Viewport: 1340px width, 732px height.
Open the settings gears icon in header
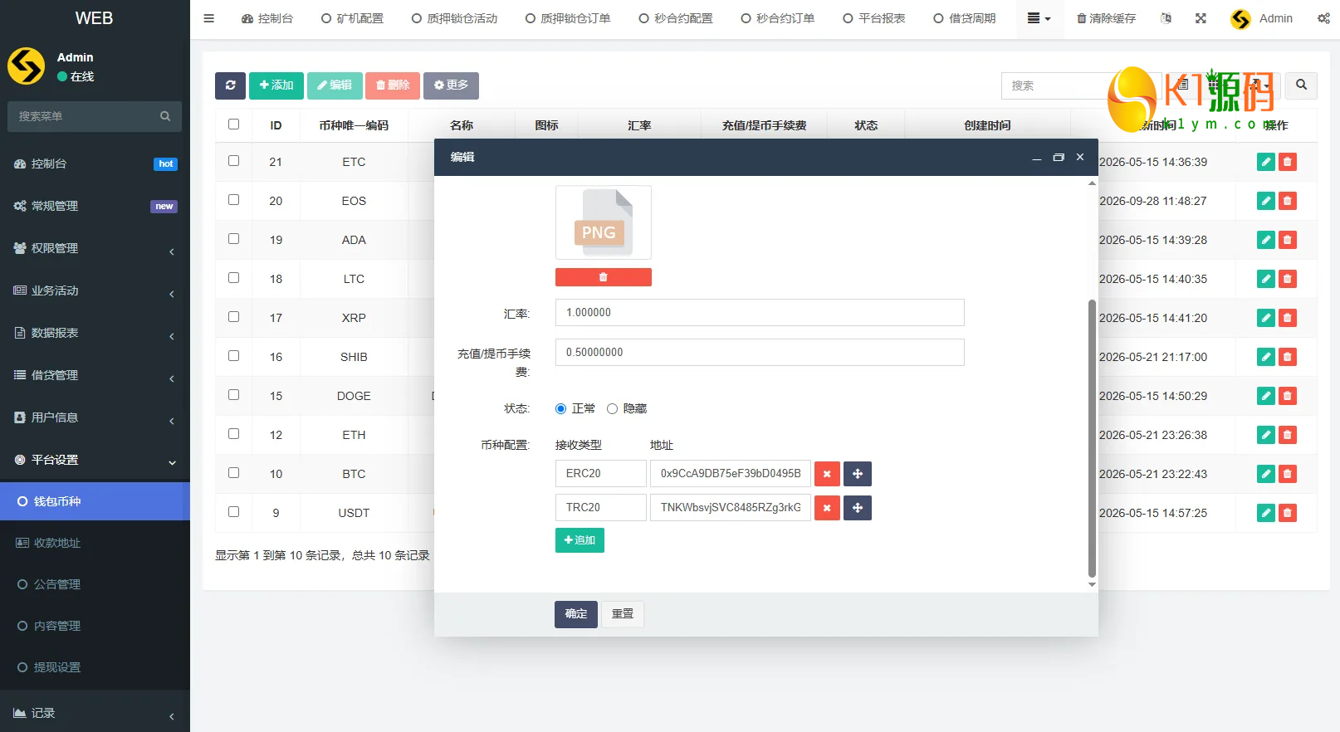click(1323, 18)
